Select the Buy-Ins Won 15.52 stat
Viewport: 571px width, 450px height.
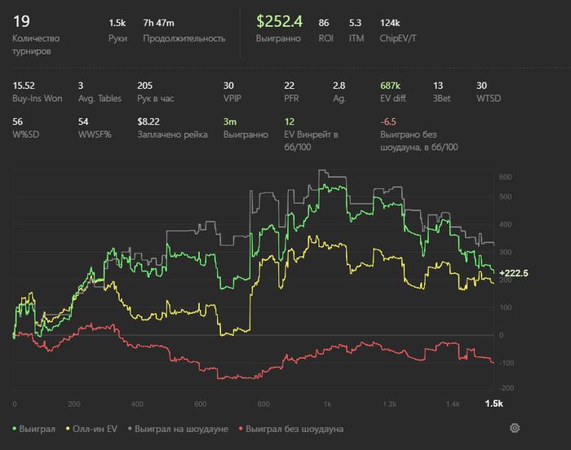(x=23, y=85)
